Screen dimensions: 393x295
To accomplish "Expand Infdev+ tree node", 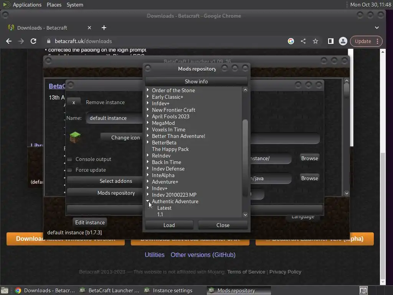I will click(x=148, y=103).
